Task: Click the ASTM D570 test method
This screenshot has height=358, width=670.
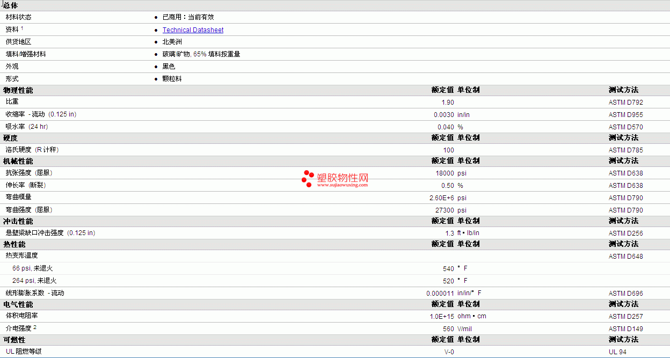Action: pyautogui.click(x=626, y=127)
